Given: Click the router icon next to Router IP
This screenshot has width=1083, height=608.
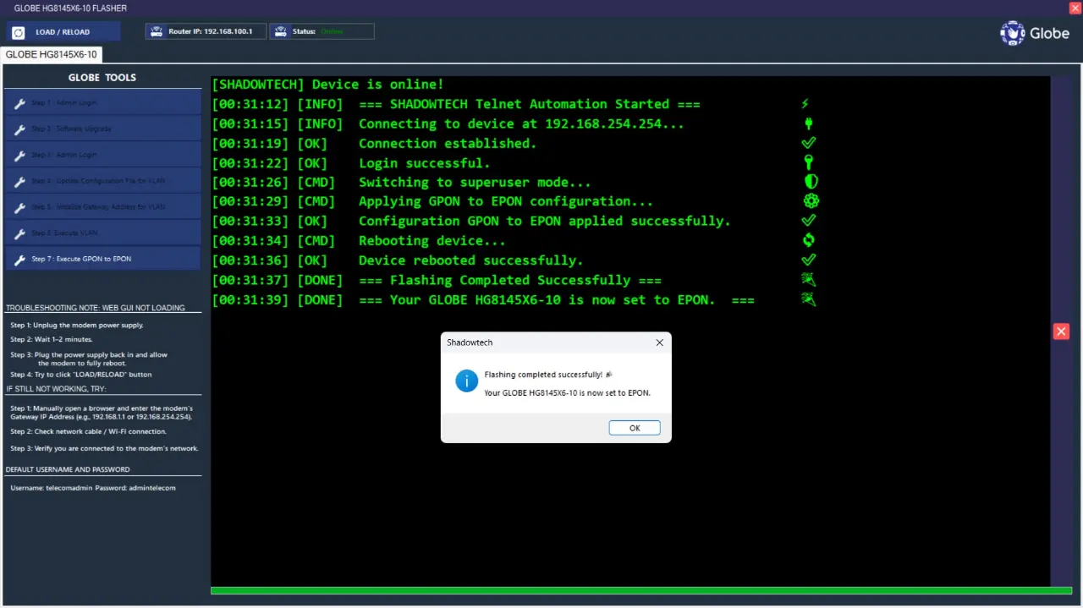Looking at the screenshot, I should point(156,31).
